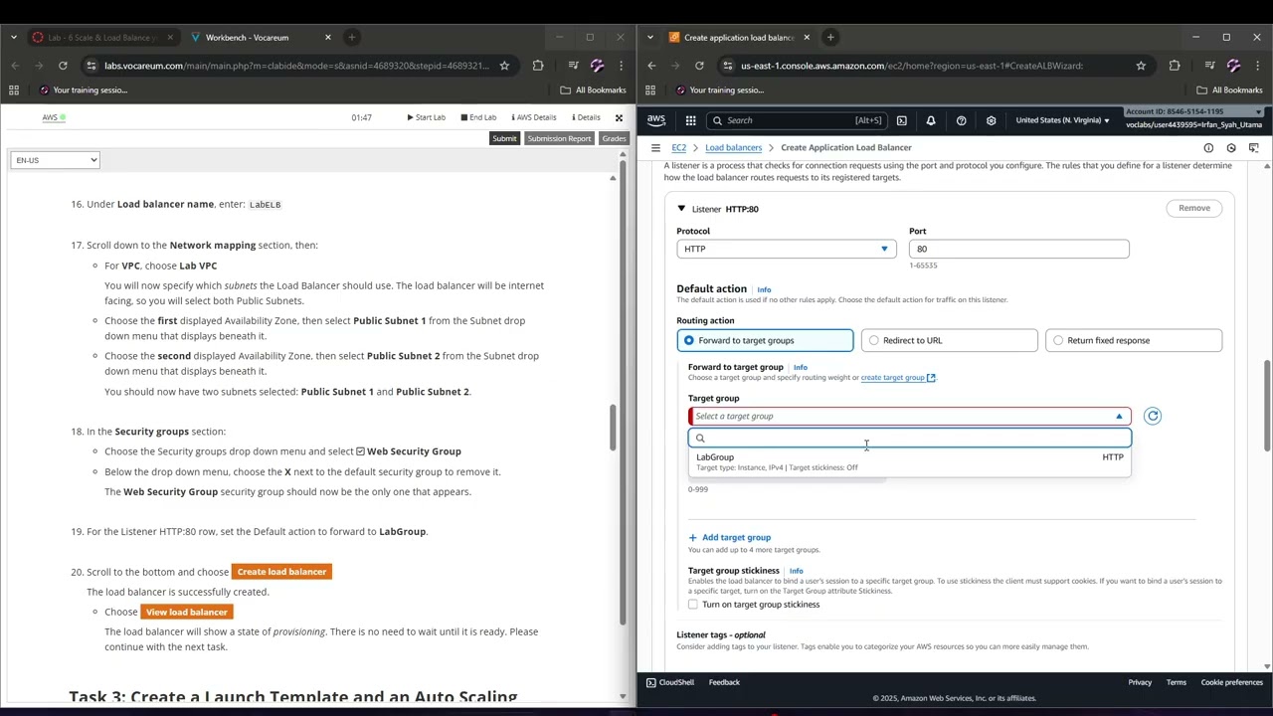The height and width of the screenshot is (716, 1273).
Task: Go back in AWS console browser
Action: (x=651, y=66)
